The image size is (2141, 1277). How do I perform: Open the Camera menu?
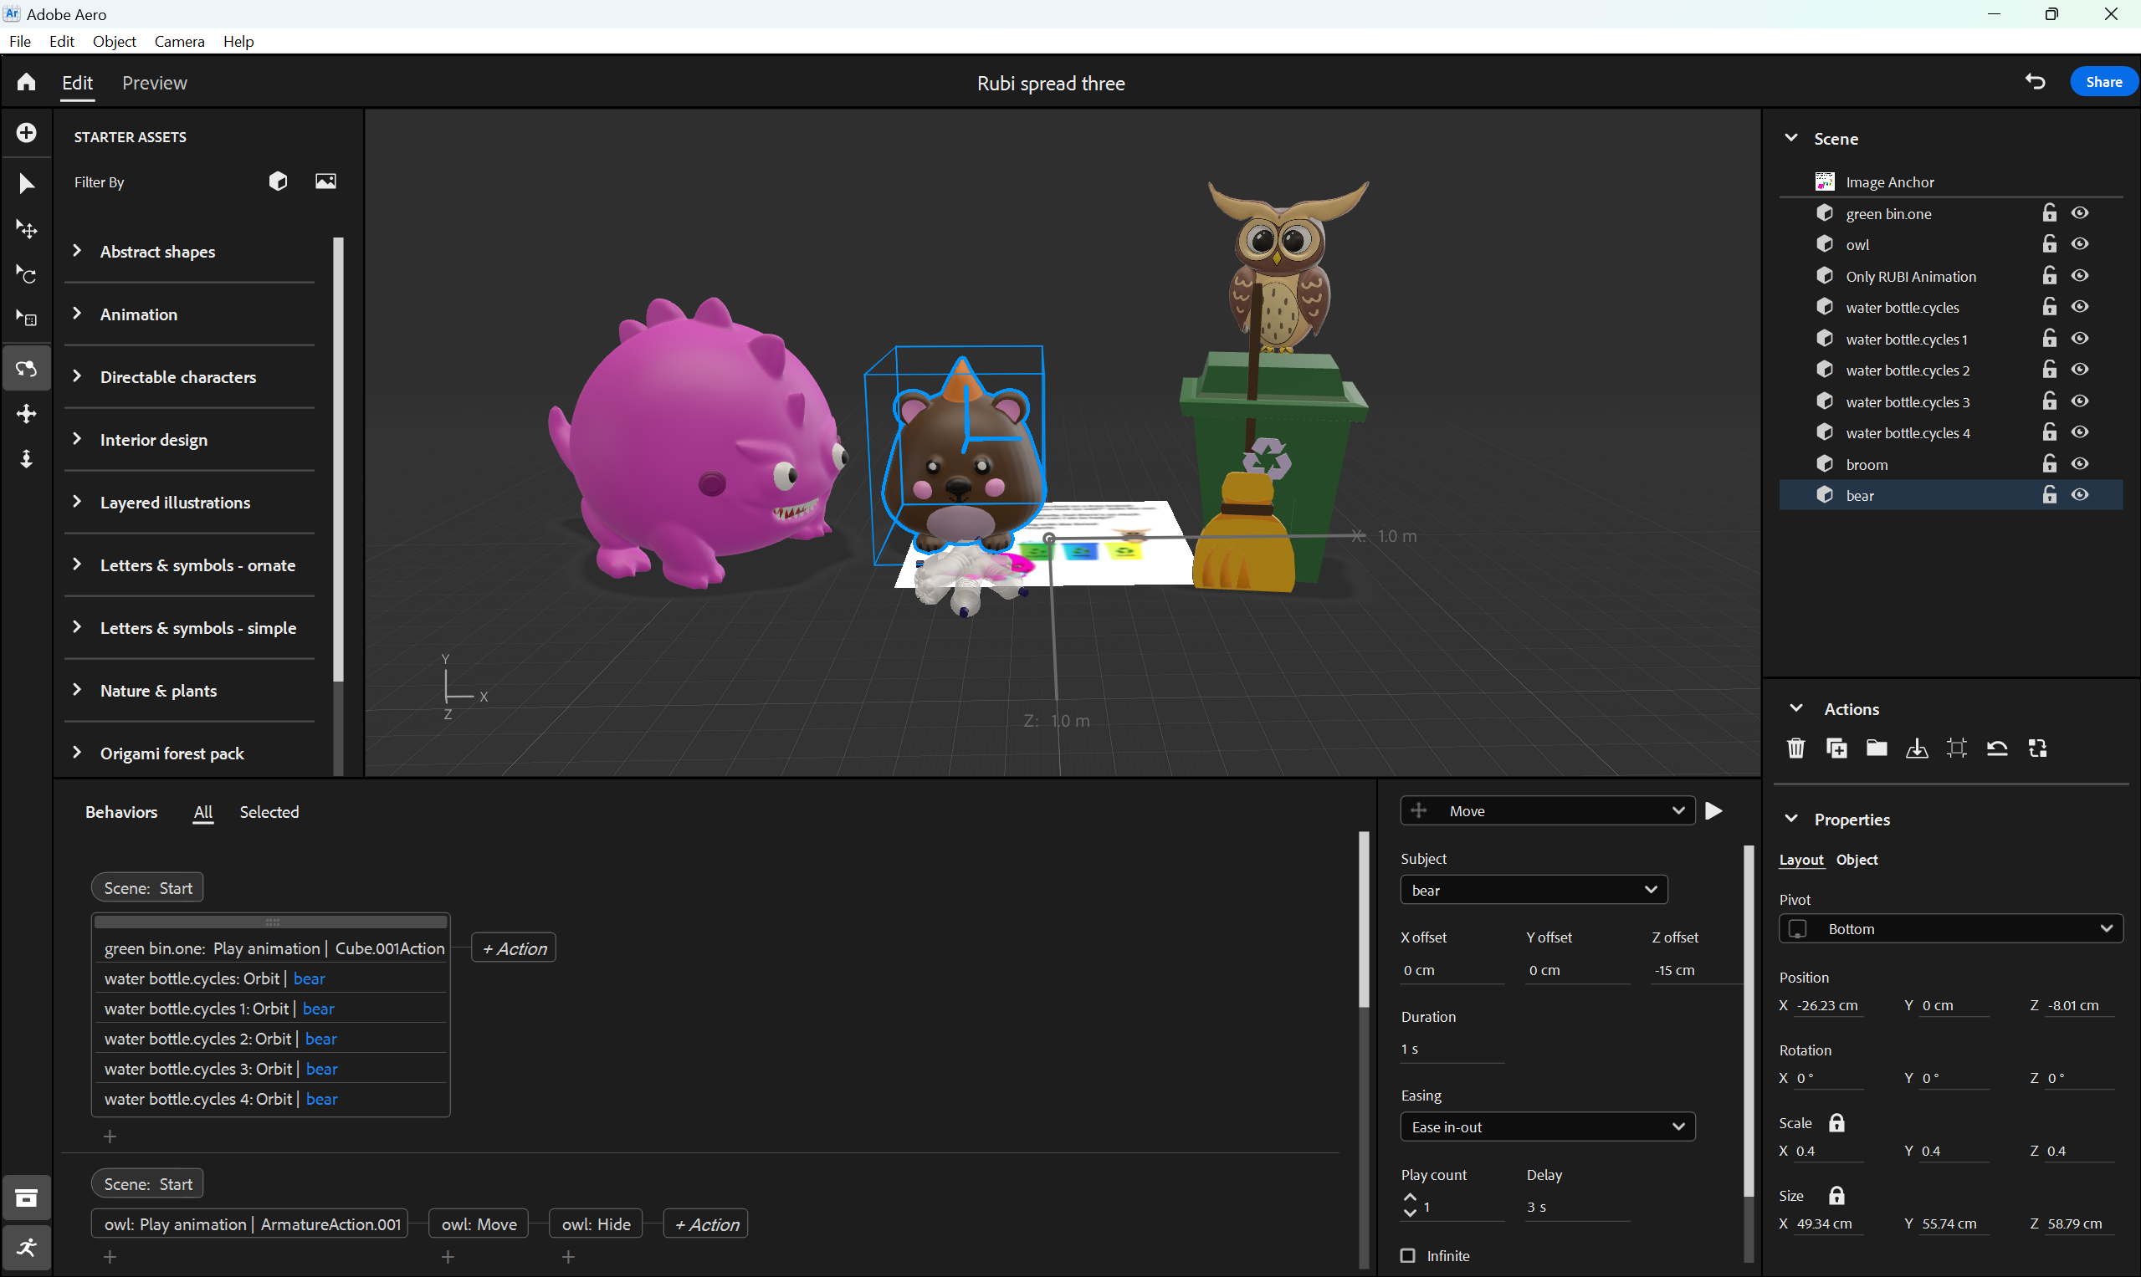[x=179, y=41]
